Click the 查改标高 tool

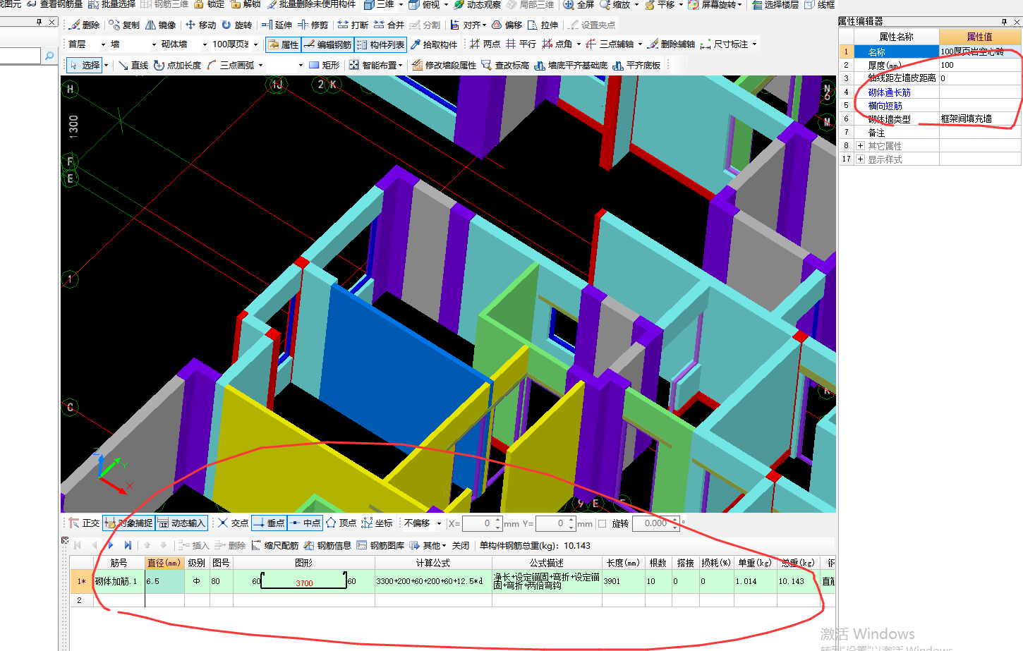coord(505,65)
